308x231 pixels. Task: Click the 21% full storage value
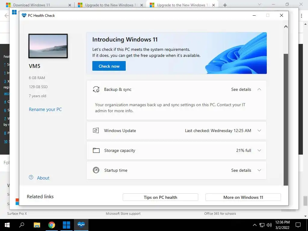pyautogui.click(x=244, y=150)
